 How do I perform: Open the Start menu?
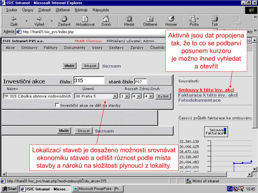[9, 189]
